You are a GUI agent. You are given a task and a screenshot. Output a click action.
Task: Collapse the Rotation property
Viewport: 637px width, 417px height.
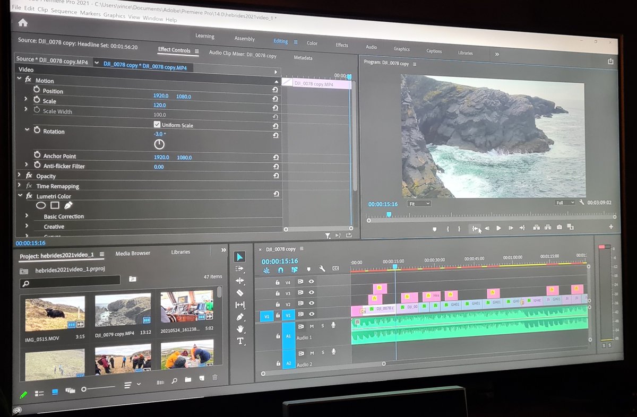[27, 129]
